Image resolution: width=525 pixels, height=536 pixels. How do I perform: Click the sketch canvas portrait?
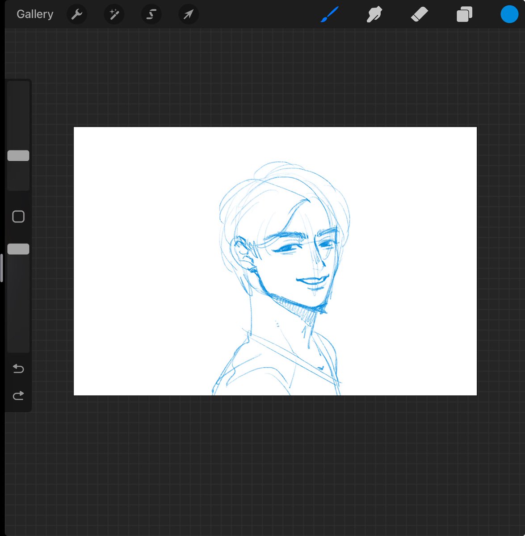[275, 261]
